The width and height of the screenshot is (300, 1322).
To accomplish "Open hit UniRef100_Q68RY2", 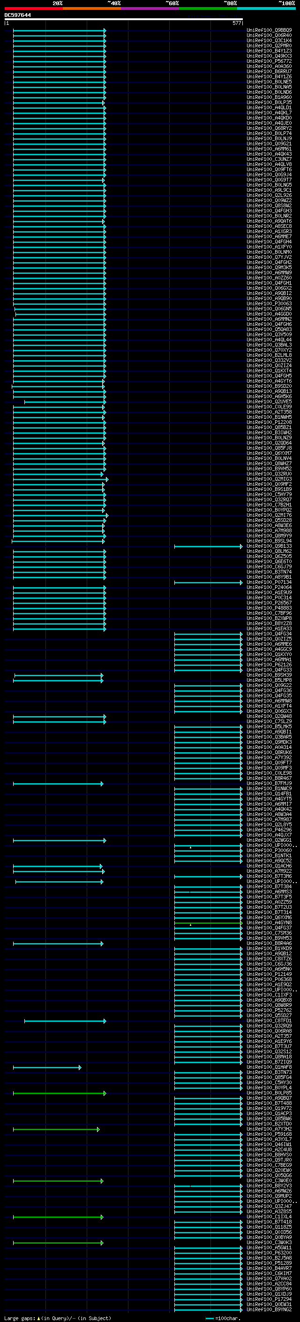I will tap(269, 128).
